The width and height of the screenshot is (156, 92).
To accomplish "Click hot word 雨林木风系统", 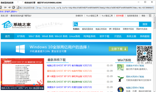I will coord(142,29).
